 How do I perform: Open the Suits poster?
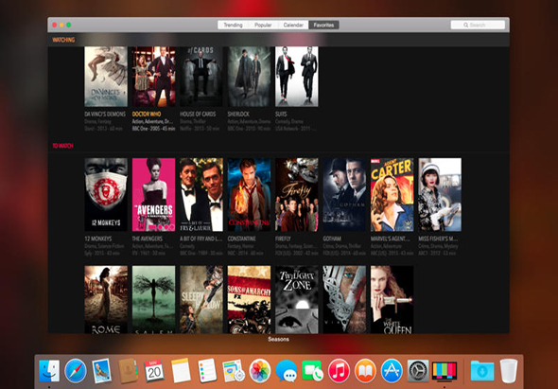tap(297, 77)
